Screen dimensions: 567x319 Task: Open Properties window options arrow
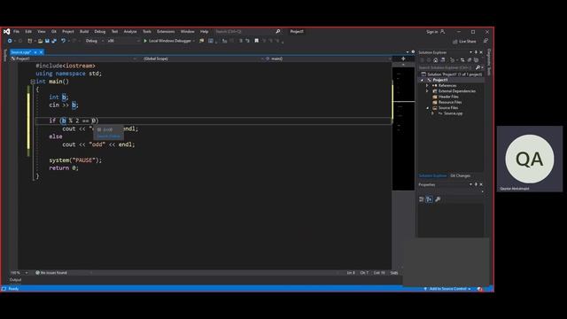coord(470,184)
